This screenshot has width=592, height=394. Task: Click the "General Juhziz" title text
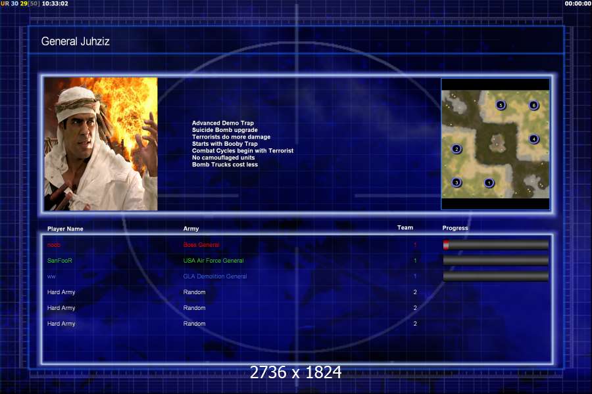76,41
